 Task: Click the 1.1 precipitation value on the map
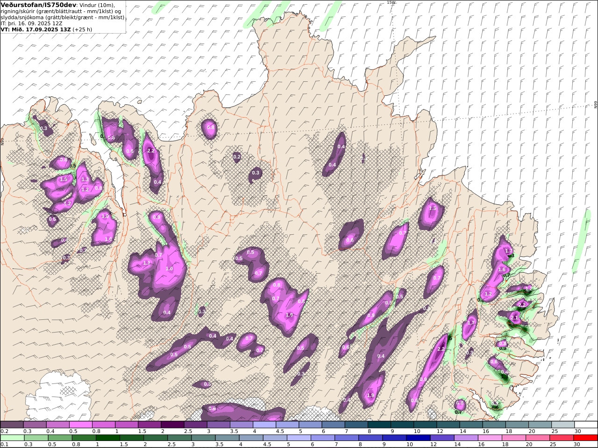(146, 263)
